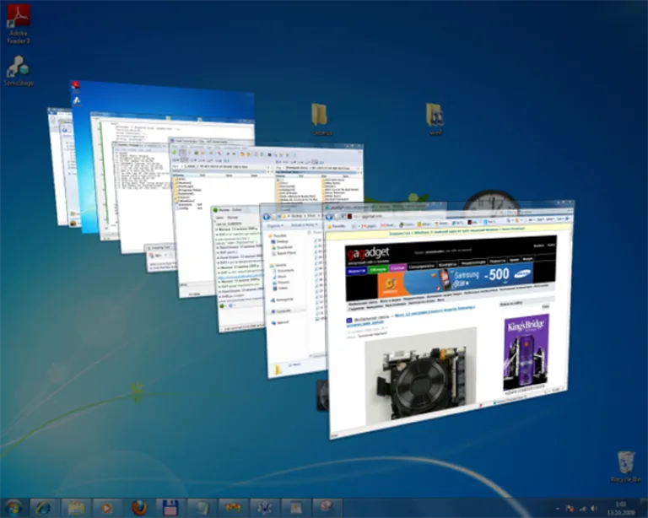Select Computer in the Explorer navigation pane
This screenshot has width=648, height=518.
click(x=281, y=310)
